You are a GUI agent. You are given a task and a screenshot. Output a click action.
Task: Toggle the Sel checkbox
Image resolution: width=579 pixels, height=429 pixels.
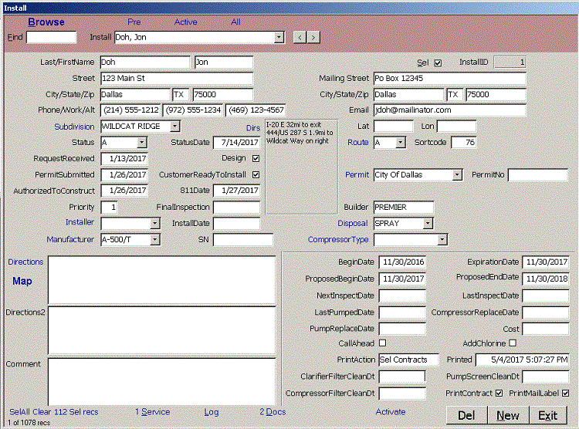click(438, 62)
